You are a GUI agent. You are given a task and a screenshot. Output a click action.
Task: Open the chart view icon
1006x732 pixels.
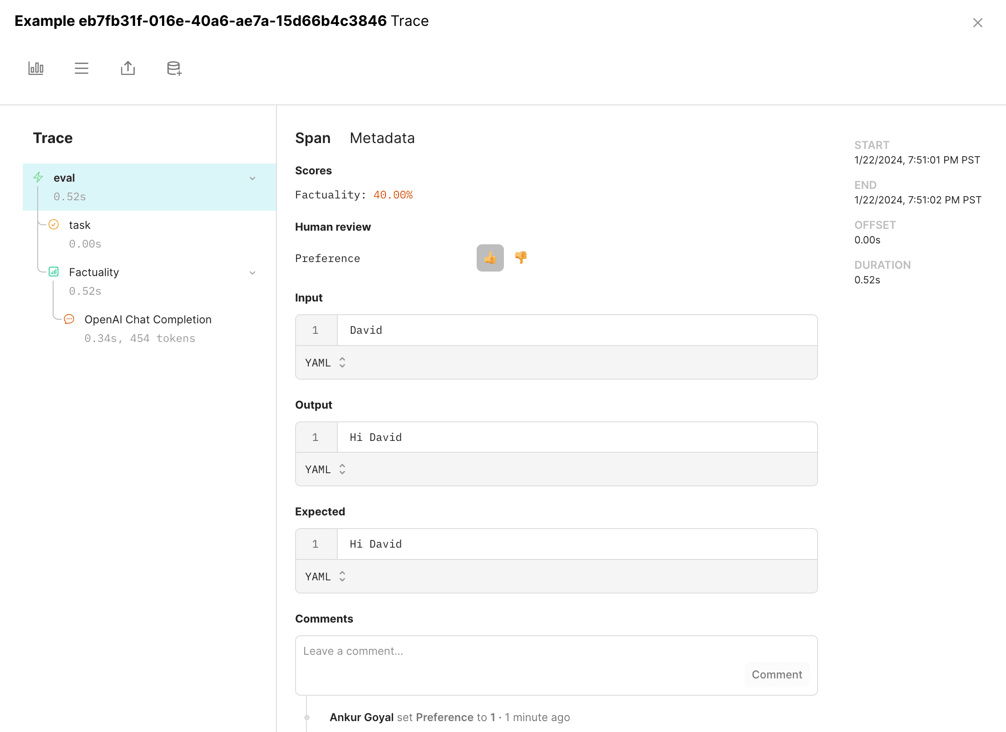[x=36, y=68]
